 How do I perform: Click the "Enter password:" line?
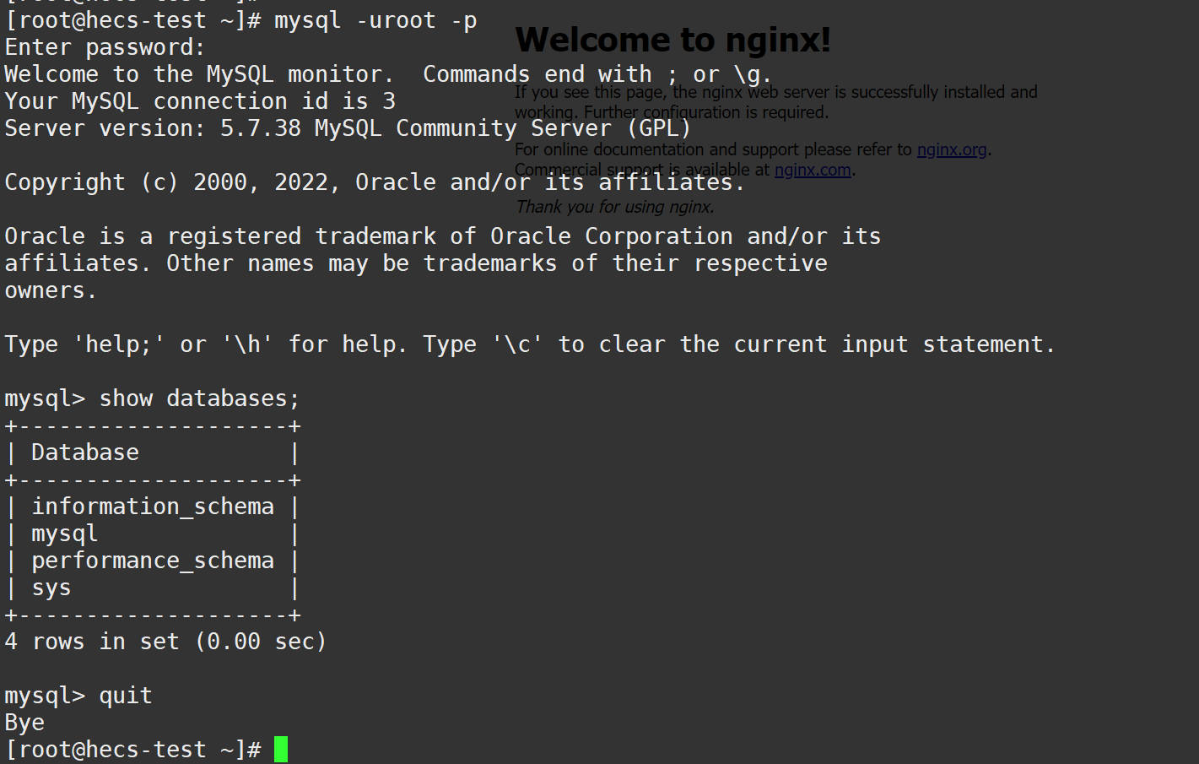click(x=105, y=47)
